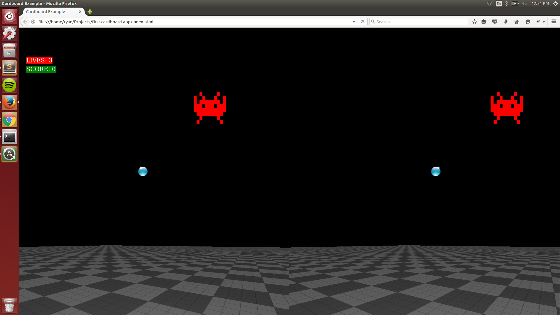
Task: Switch to Firefox in the dock
Action: pos(9,102)
